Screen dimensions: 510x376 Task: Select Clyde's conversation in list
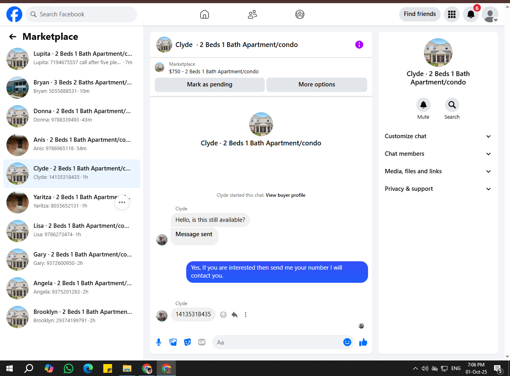[72, 173]
